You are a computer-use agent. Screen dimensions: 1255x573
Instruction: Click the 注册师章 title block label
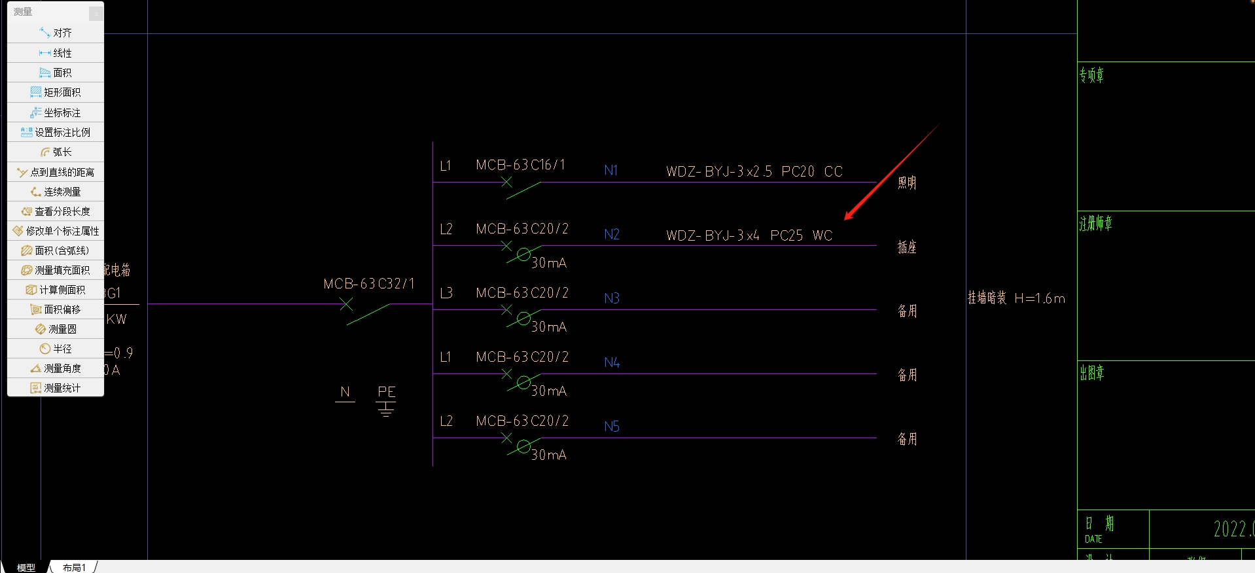click(x=1095, y=224)
